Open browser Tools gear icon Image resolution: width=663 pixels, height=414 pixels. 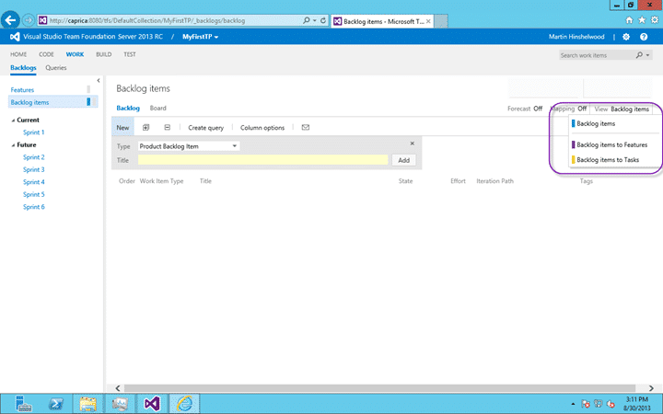click(x=655, y=20)
